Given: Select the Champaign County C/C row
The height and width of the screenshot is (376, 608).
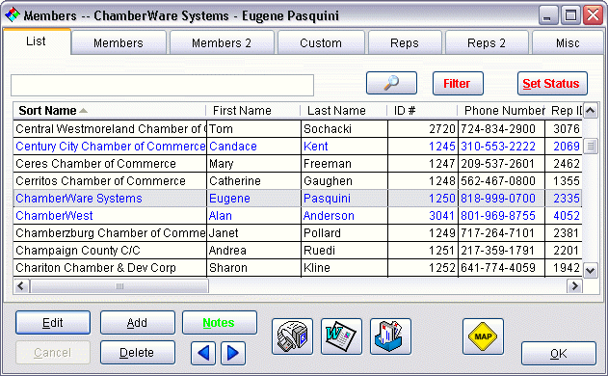Looking at the screenshot, I should [298, 251].
